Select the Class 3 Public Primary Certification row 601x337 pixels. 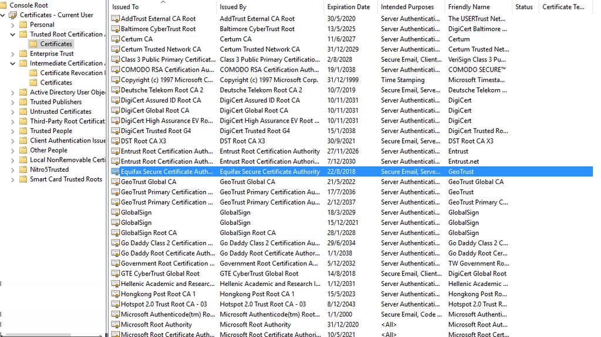[x=351, y=59]
